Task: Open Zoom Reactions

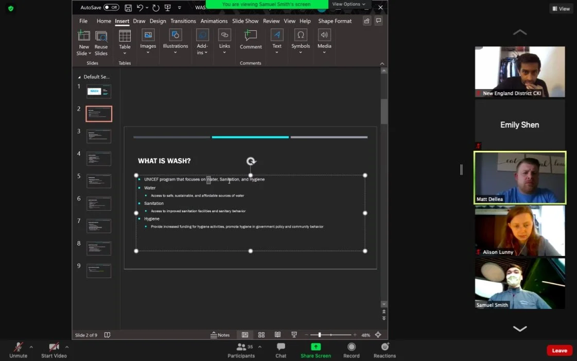Action: pyautogui.click(x=384, y=350)
